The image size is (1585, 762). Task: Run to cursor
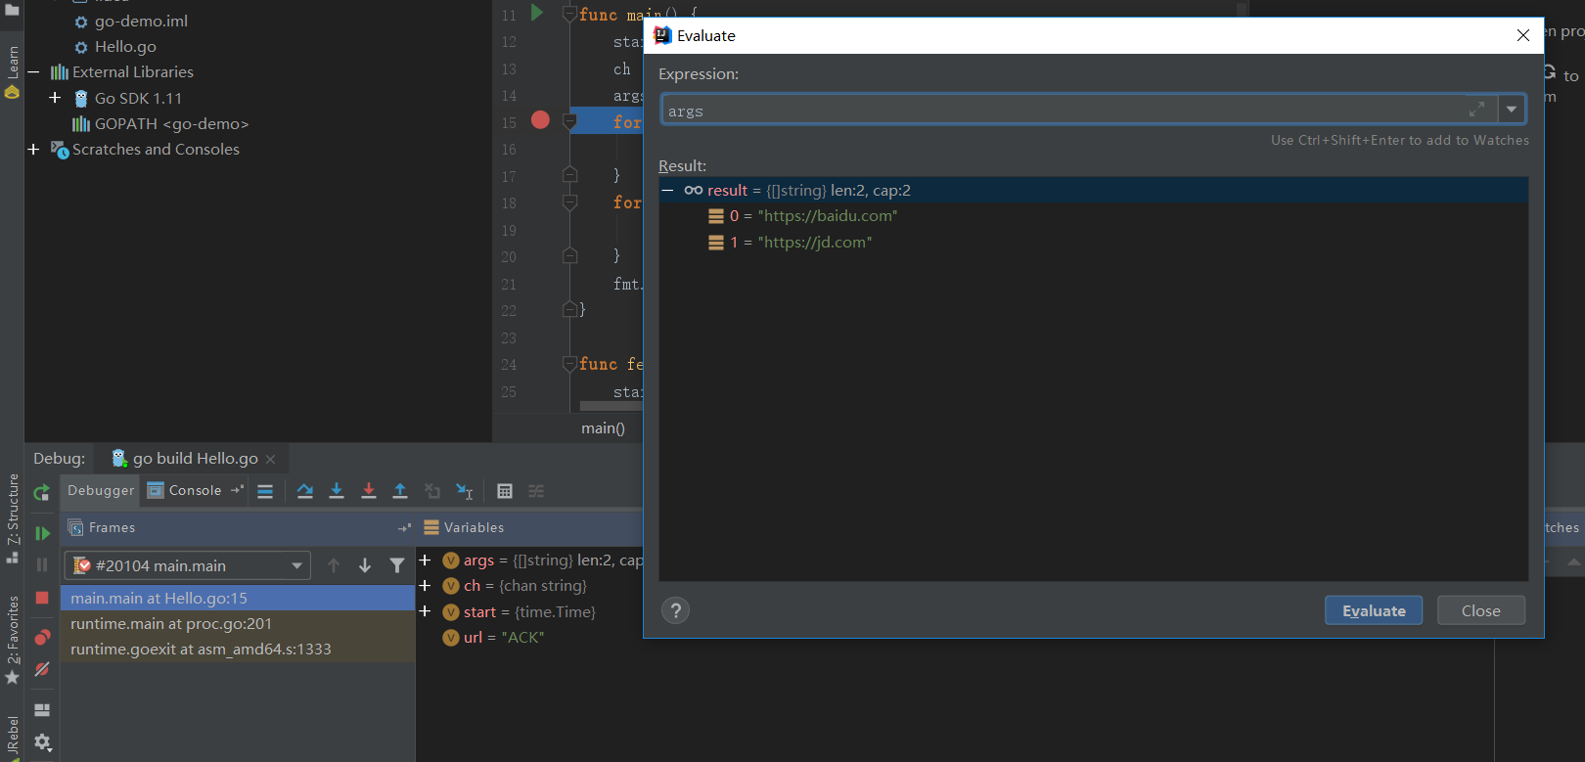click(x=465, y=491)
